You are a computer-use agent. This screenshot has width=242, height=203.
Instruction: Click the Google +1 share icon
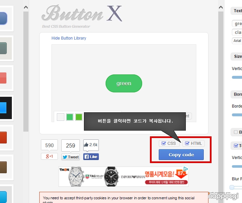pos(49,156)
